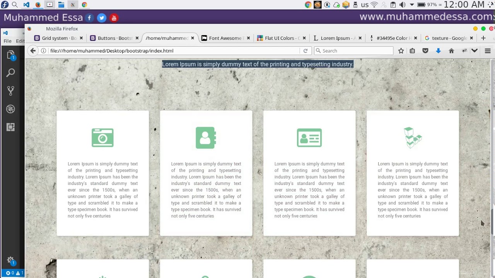
Task: Open VS Code Search sidebar icon
Action: click(x=10, y=73)
